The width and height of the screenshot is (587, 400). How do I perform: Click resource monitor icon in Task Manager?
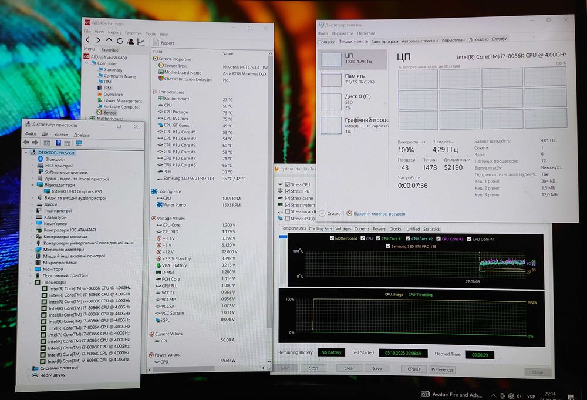pos(349,213)
